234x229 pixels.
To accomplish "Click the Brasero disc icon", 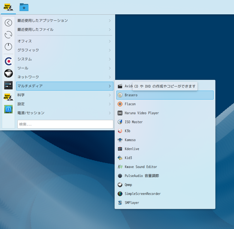I will tap(120, 95).
